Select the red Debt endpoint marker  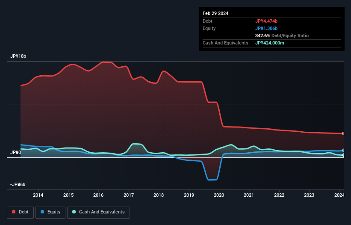344,133
